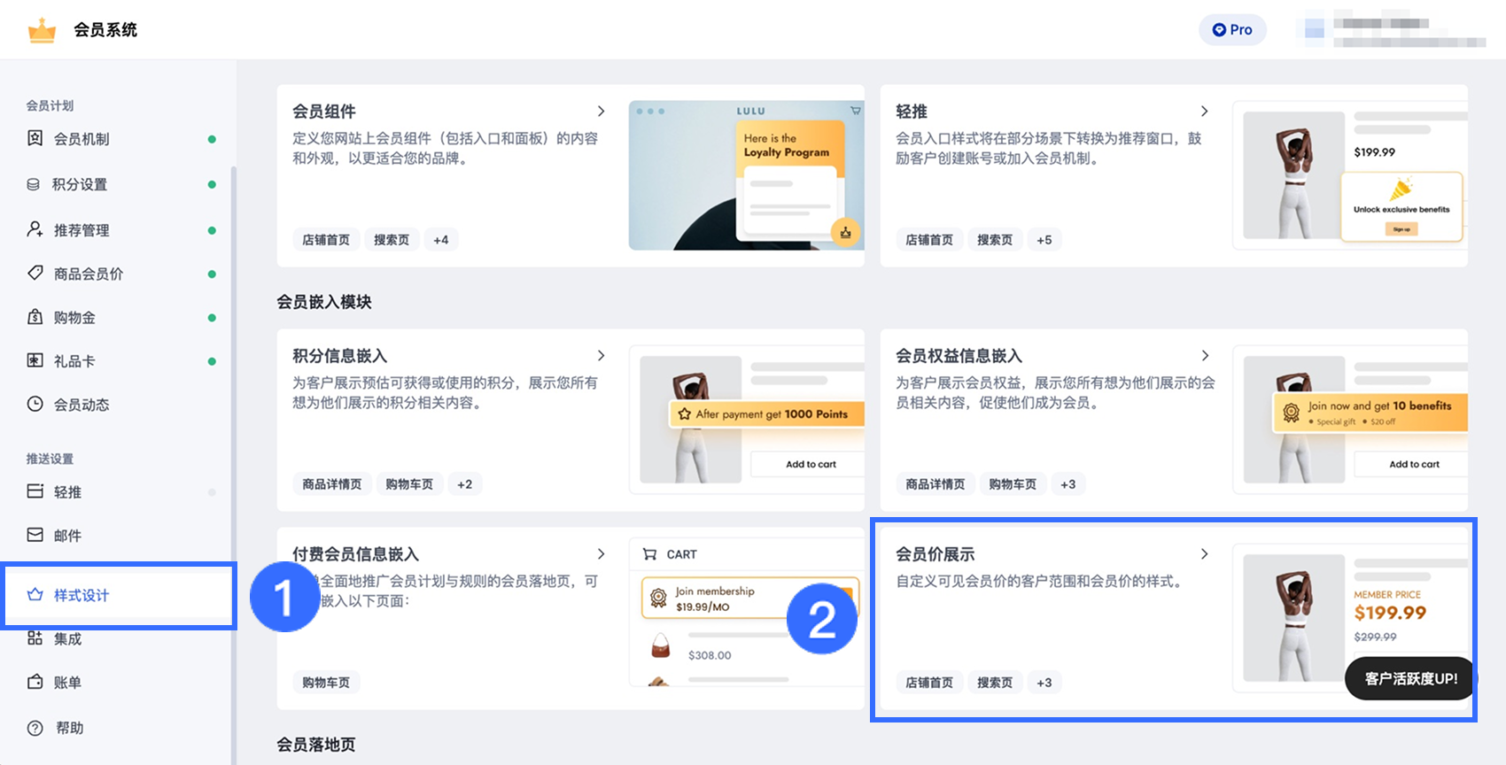
Task: Click the Pro plan button
Action: (1232, 30)
